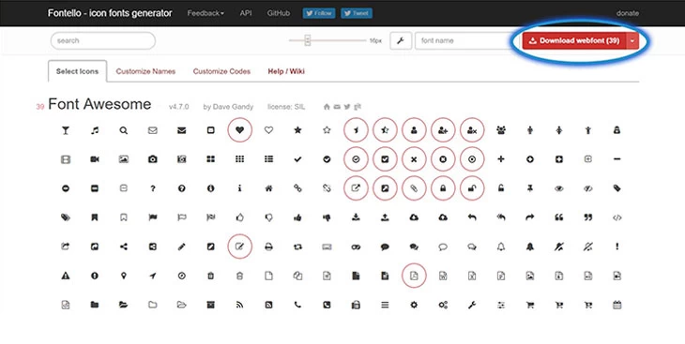Select the cocktail glass icon
Viewport: 685px width, 344px height.
click(x=66, y=130)
